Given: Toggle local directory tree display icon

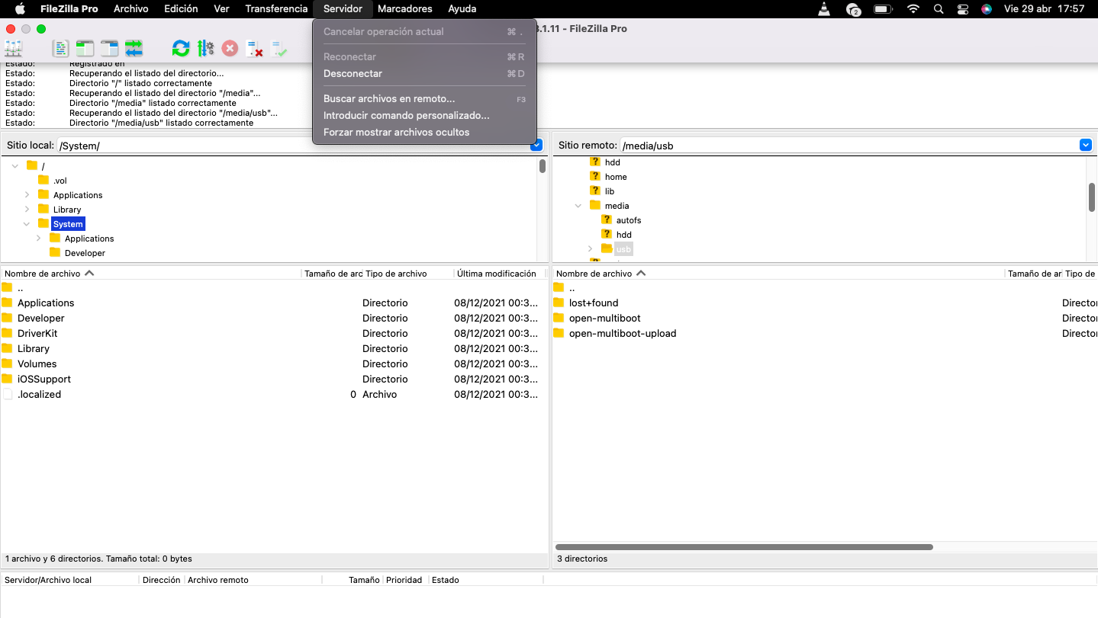Looking at the screenshot, I should pyautogui.click(x=85, y=49).
